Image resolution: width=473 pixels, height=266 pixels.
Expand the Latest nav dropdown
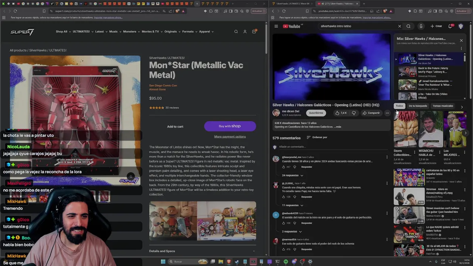click(x=101, y=32)
